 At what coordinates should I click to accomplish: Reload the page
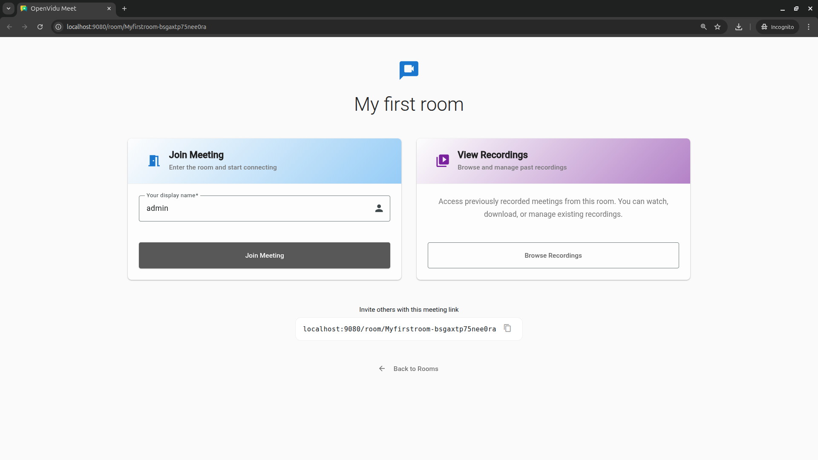[x=40, y=27]
